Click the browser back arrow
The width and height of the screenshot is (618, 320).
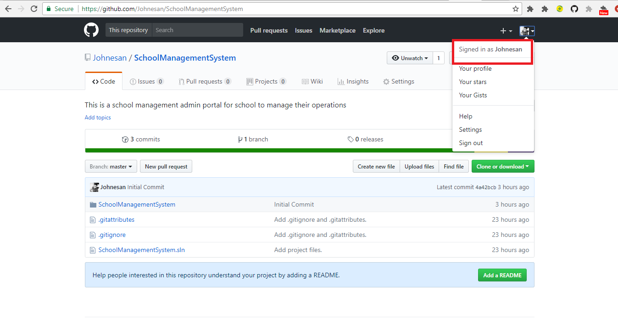coord(8,9)
